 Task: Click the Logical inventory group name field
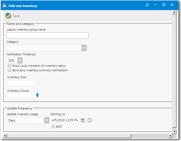click(48, 36)
